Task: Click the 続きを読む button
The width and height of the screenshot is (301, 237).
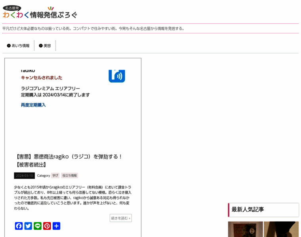Action: [x=121, y=218]
